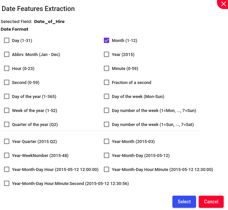This screenshot has width=228, height=210.
Task: Check Day number of week 1=Sun option
Action: point(107,124)
